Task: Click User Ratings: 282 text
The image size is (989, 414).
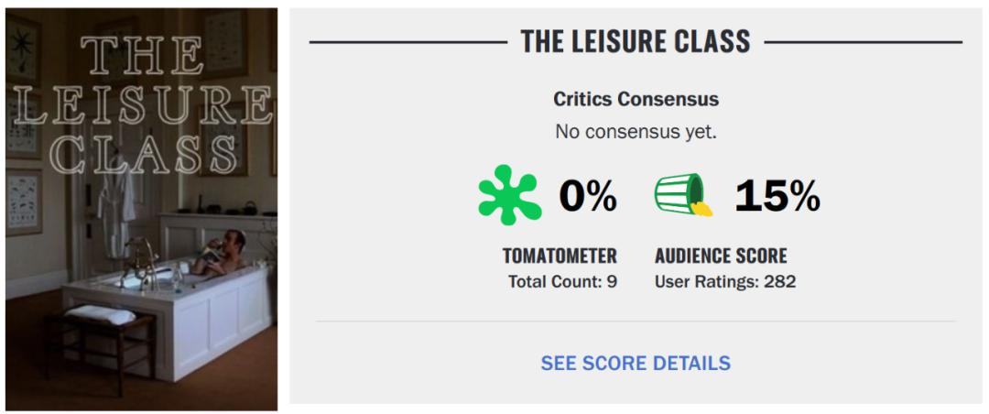Action: coord(725,282)
